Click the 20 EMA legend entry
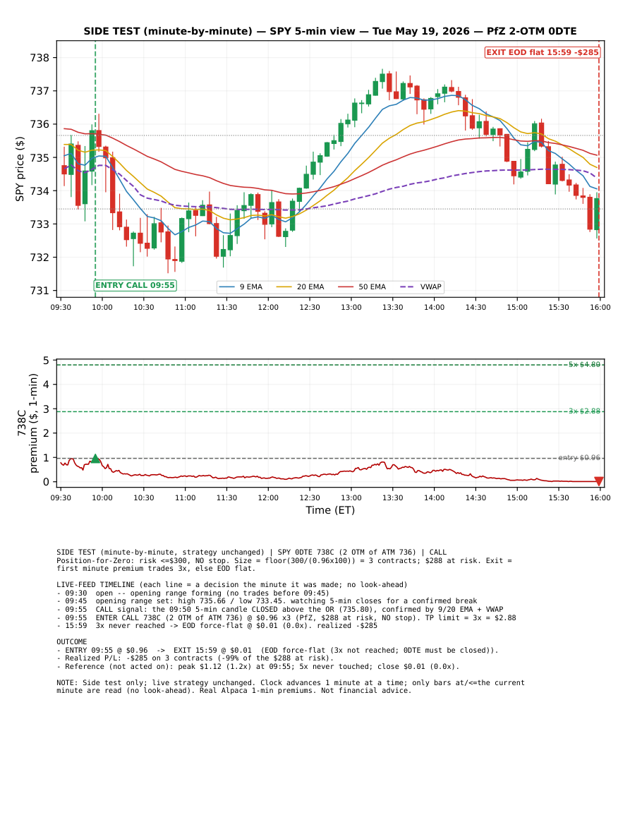 click(x=300, y=287)
